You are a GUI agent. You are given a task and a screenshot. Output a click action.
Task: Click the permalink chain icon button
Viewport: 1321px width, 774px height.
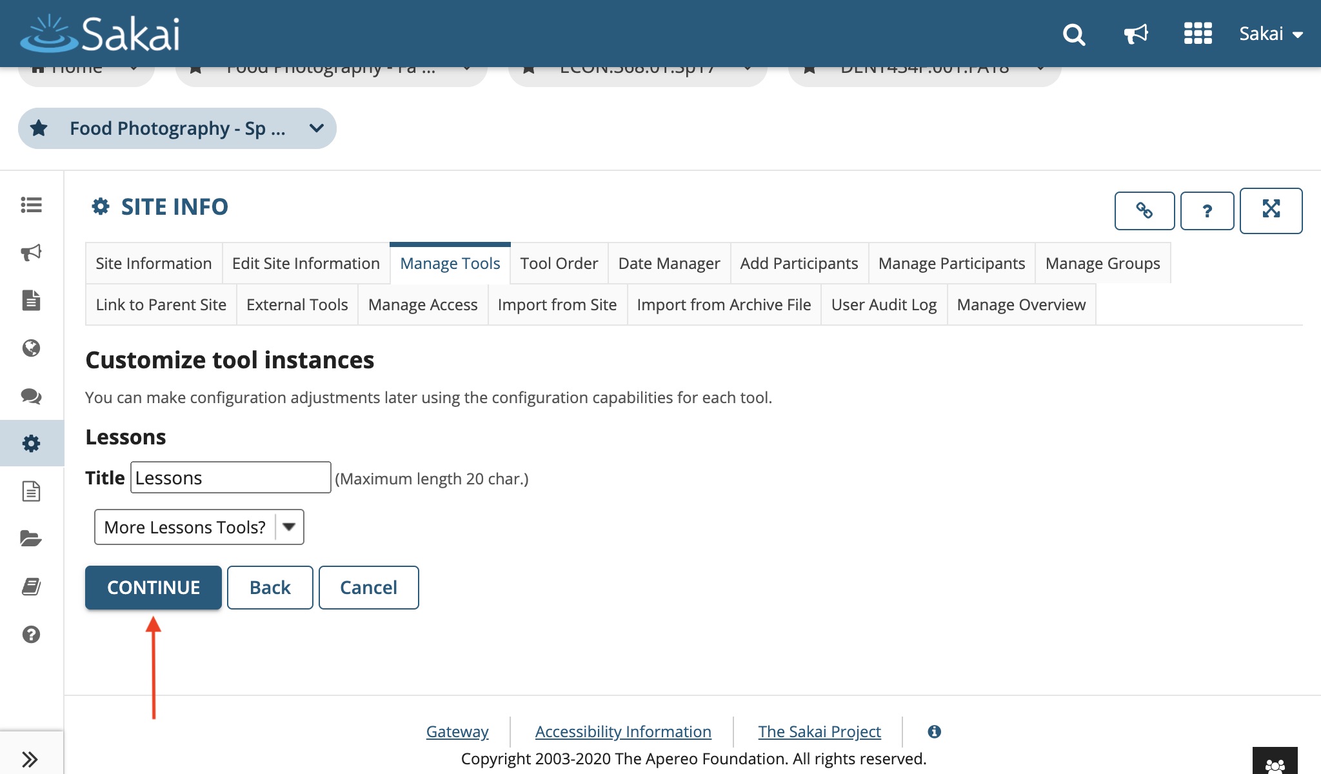tap(1144, 210)
